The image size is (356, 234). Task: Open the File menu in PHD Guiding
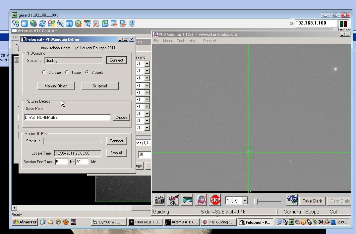tap(156, 41)
